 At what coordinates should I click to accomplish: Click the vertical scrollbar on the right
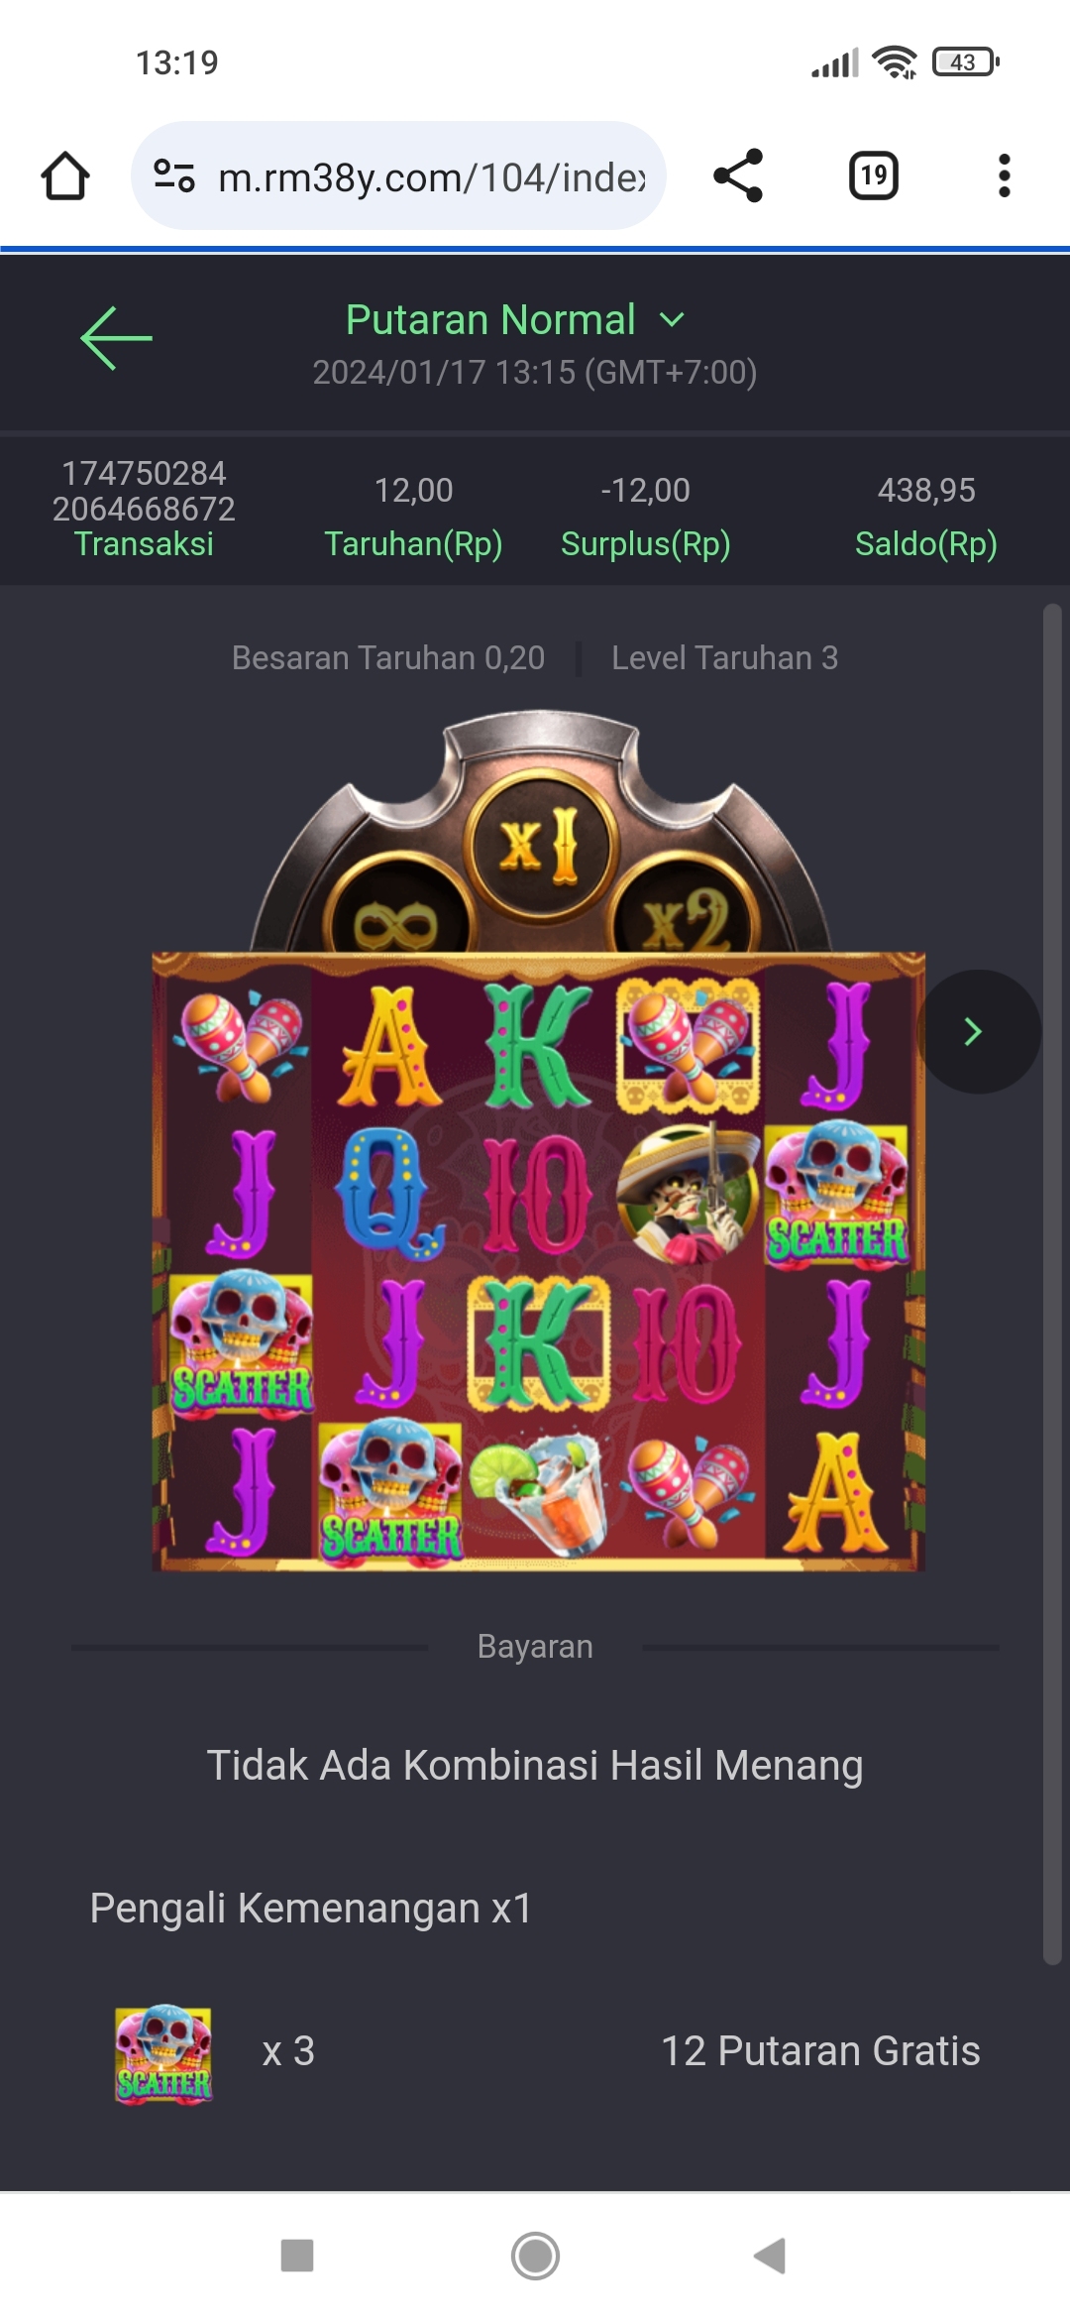coord(1052,1284)
